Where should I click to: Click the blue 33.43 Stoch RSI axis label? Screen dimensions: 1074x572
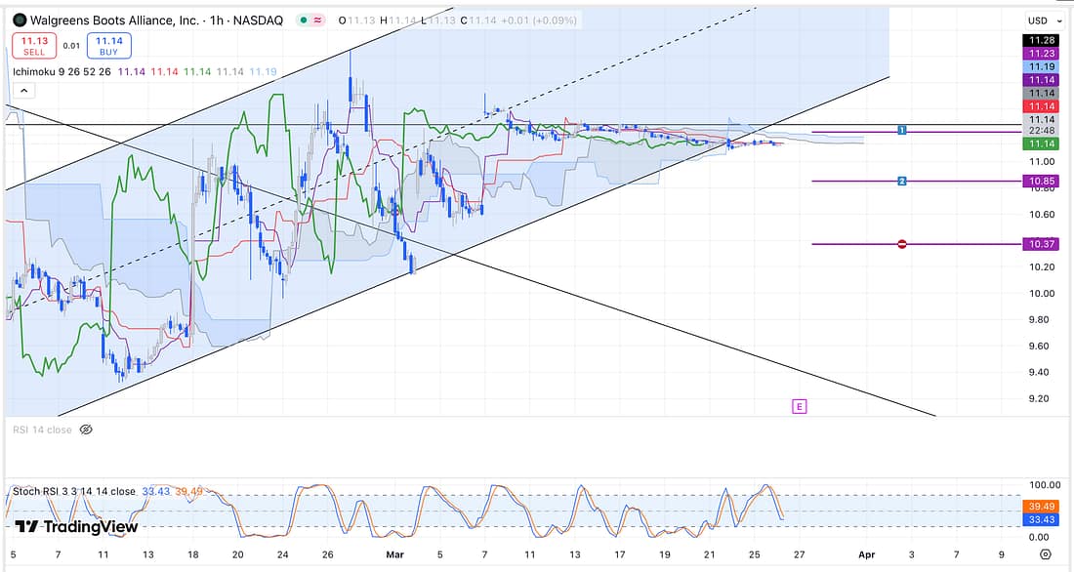pos(1041,519)
